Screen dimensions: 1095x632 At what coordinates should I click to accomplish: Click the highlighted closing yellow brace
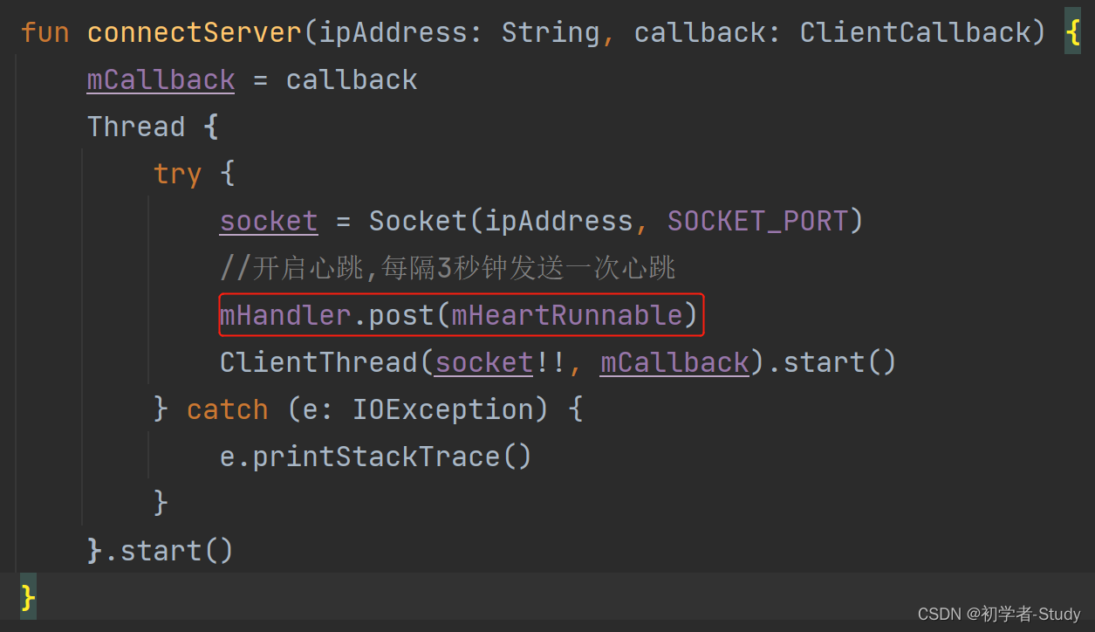(x=28, y=599)
